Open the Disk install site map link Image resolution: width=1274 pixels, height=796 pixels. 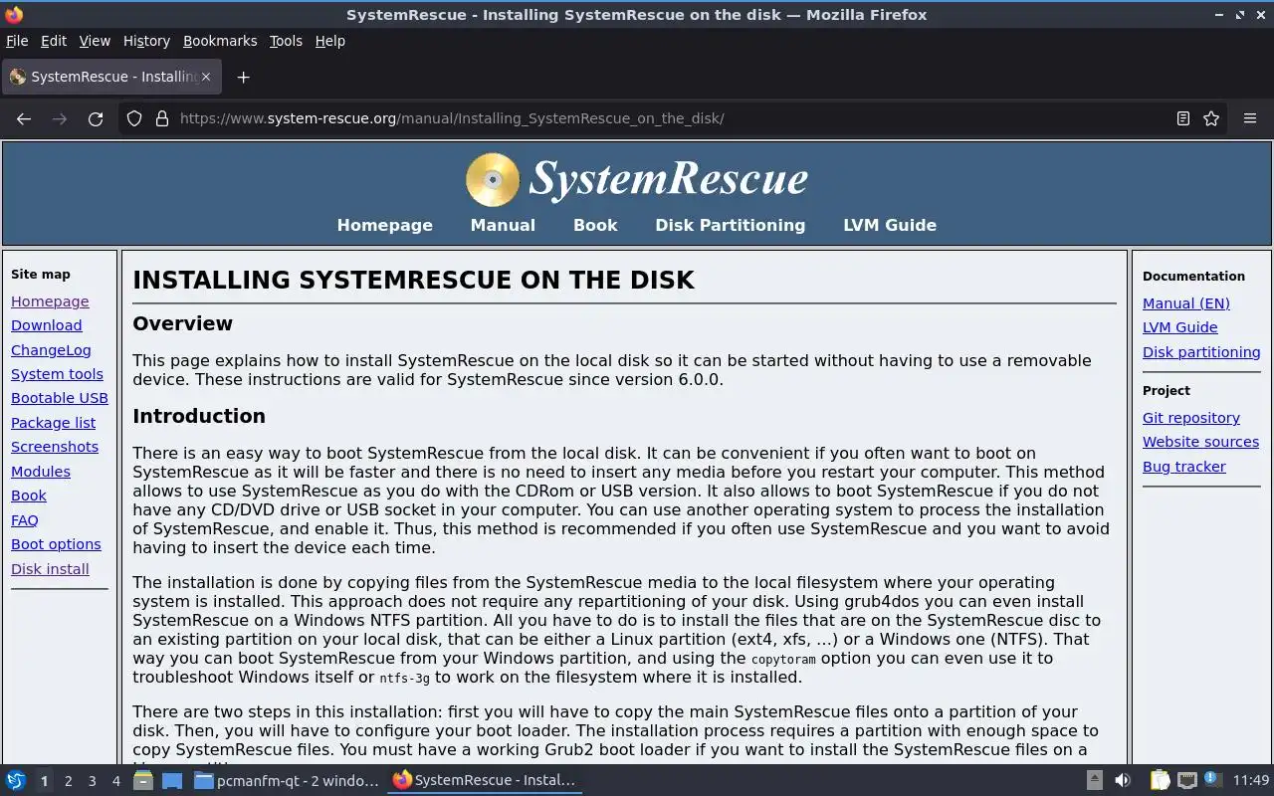(x=50, y=569)
